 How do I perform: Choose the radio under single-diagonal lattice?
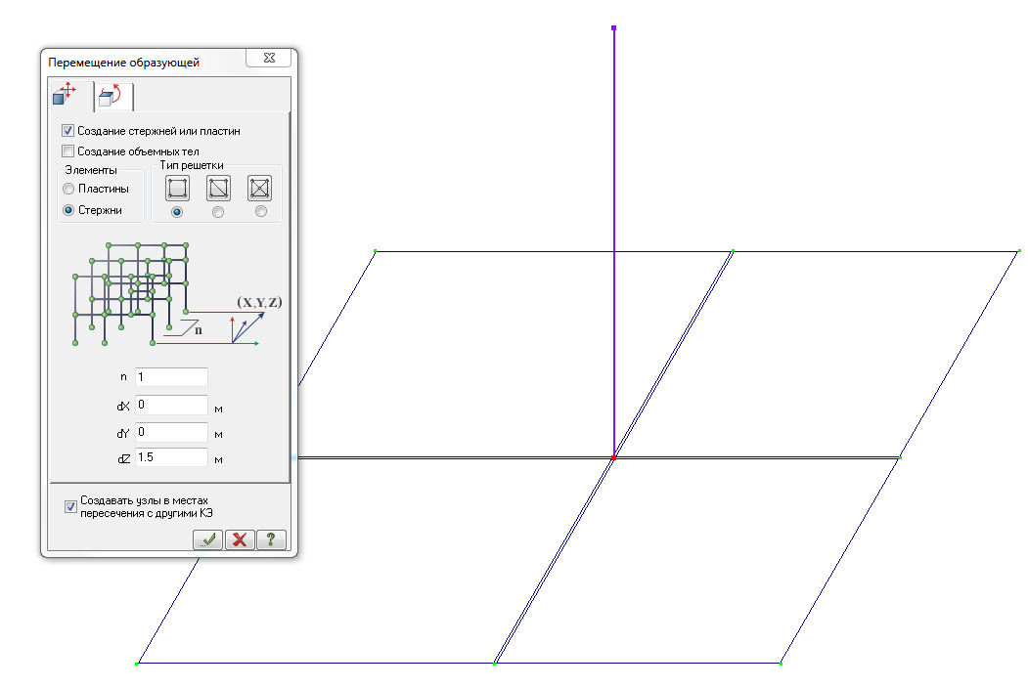point(218,212)
